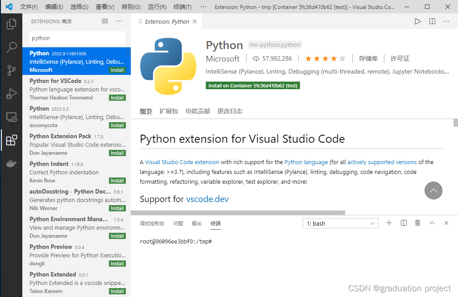This screenshot has height=297, width=458.
Task: Open the Explorer view in activity bar
Action: coord(12,24)
